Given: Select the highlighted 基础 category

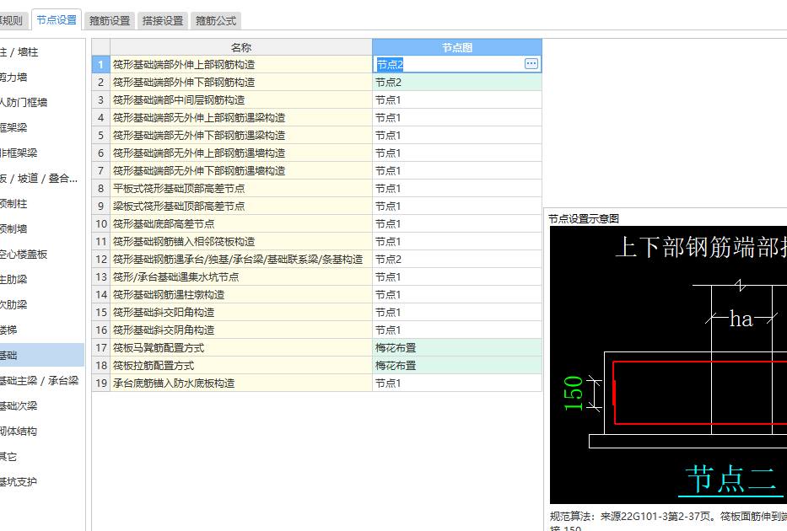Looking at the screenshot, I should (x=41, y=355).
